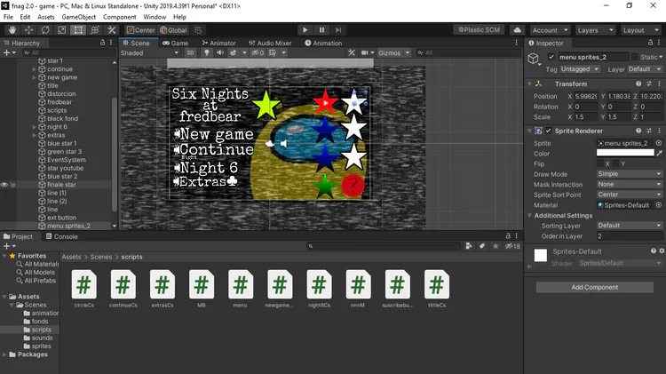
Task: Toggle Center pivot mode
Action: [x=141, y=30]
